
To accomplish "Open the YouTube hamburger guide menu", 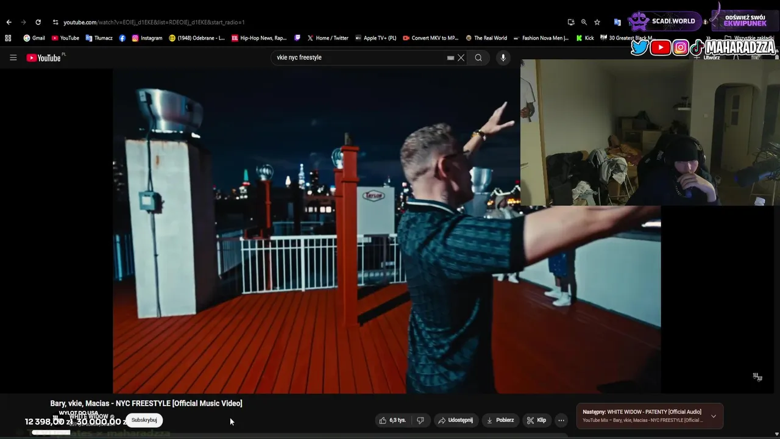I will [13, 58].
